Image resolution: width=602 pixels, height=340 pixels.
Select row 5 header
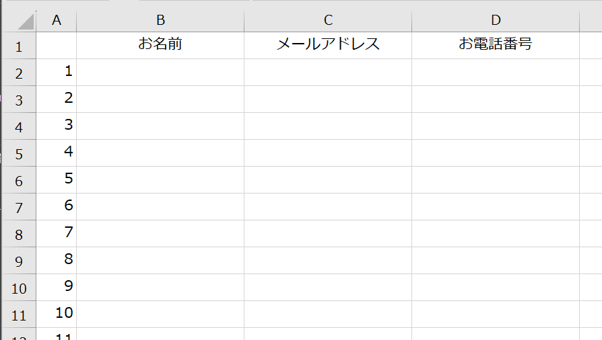(18, 154)
